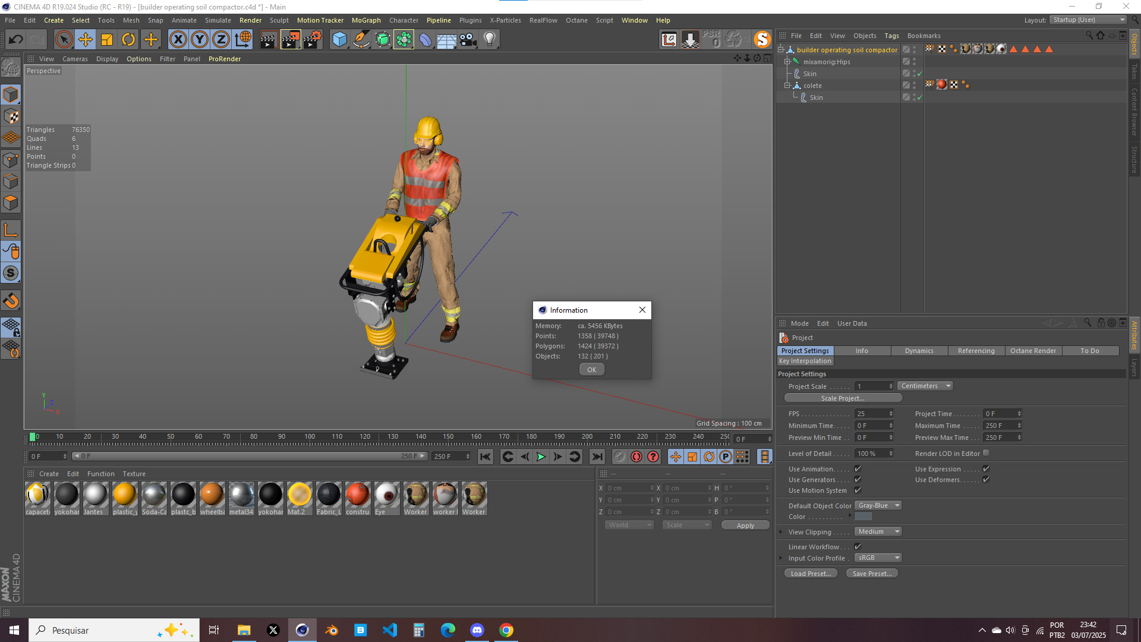The width and height of the screenshot is (1141, 642).
Task: Open viewport Cameras menu
Action: (75, 59)
